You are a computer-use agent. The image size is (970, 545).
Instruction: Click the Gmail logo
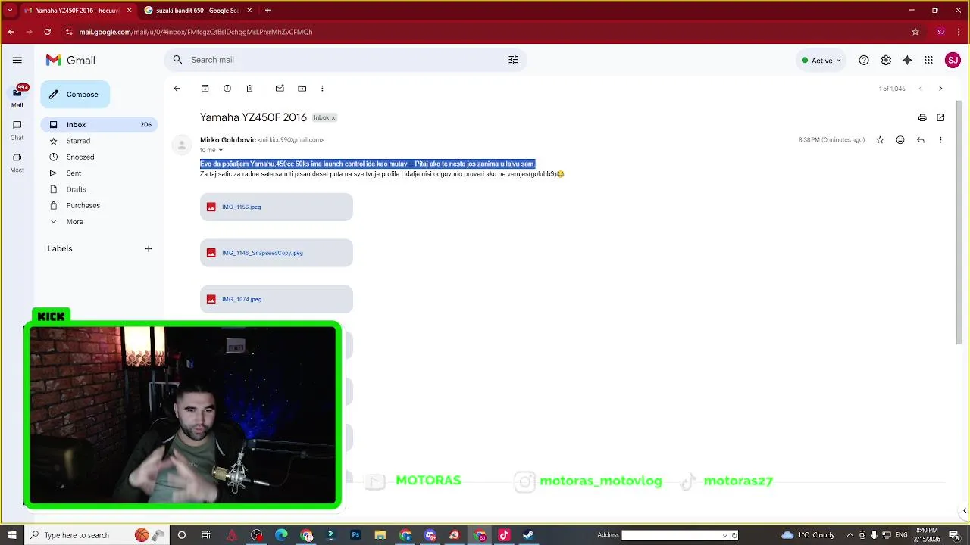click(70, 60)
